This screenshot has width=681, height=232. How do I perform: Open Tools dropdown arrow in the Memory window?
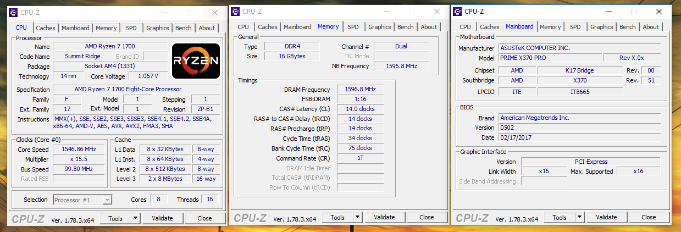click(357, 217)
